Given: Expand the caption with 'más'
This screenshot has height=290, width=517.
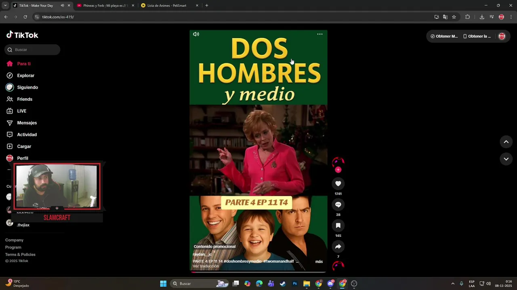Looking at the screenshot, I should (x=319, y=261).
